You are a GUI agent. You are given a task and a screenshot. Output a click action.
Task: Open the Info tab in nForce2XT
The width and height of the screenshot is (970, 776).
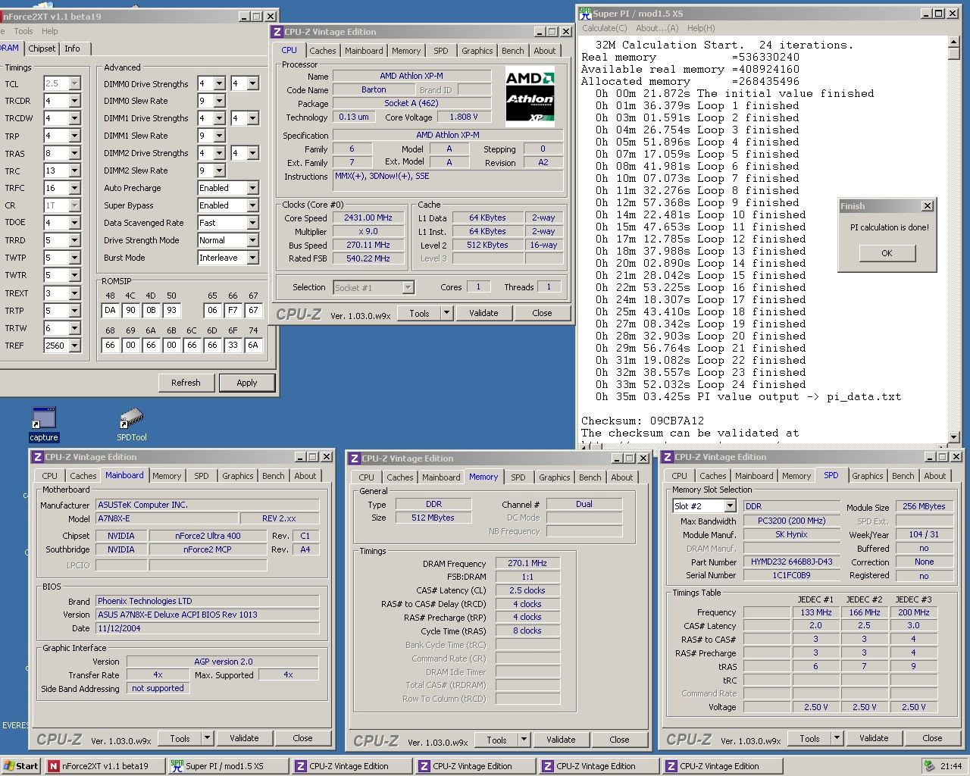click(72, 48)
